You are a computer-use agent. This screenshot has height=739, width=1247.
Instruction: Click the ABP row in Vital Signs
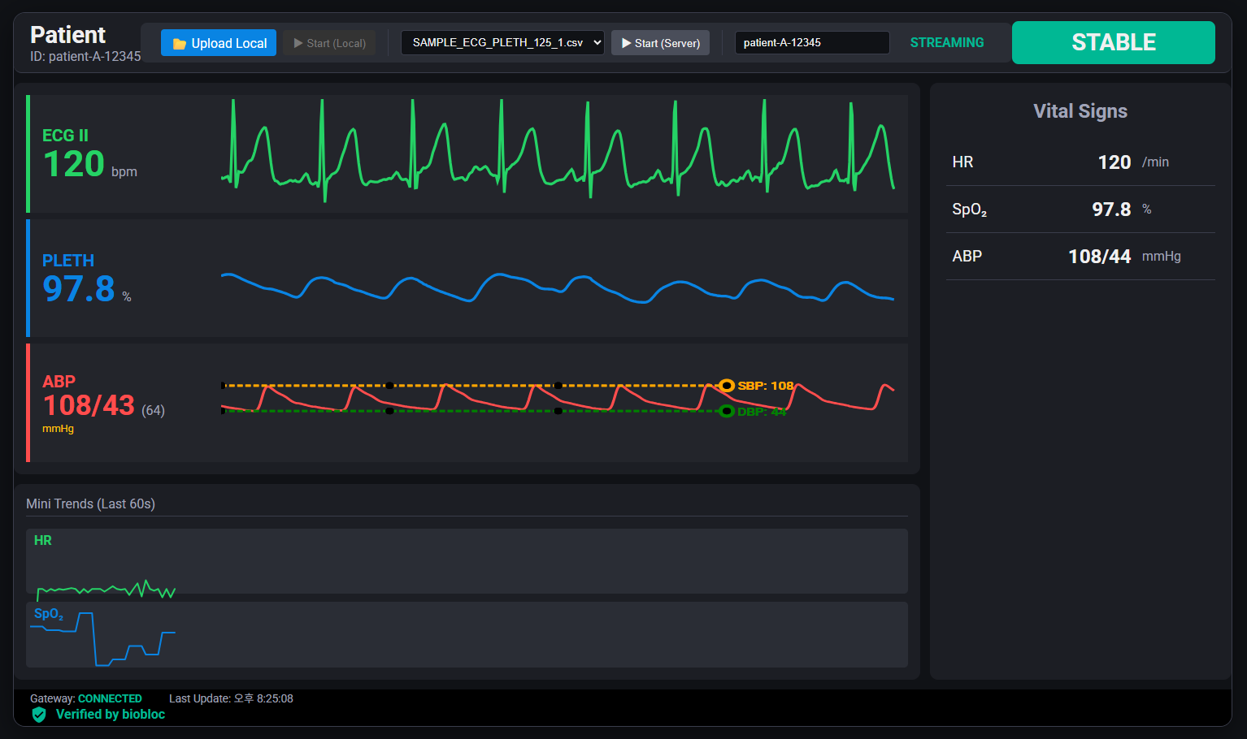click(x=1080, y=257)
